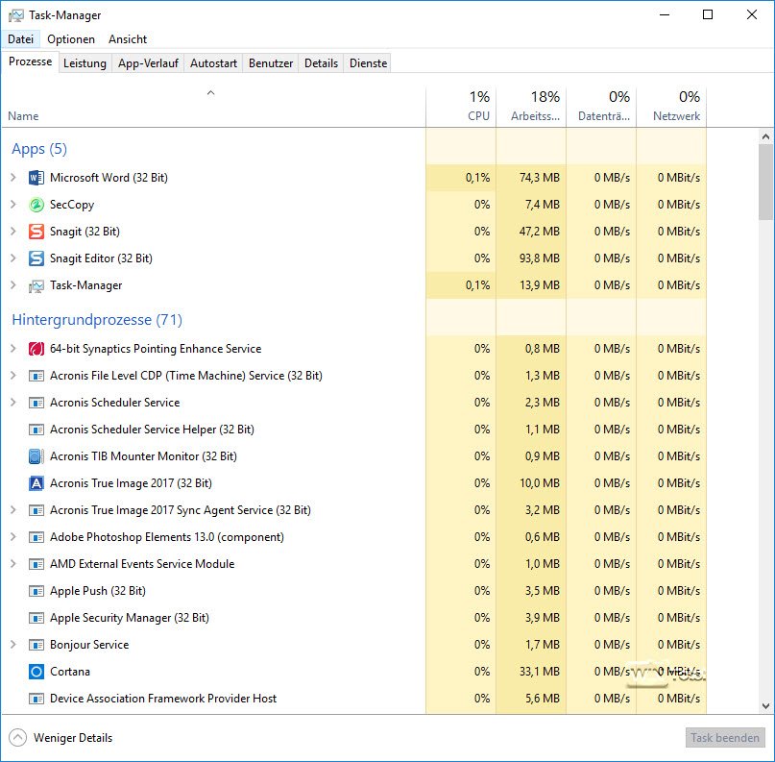Click the red Snagit (32 Bit) icon
The width and height of the screenshot is (775, 762).
point(36,232)
